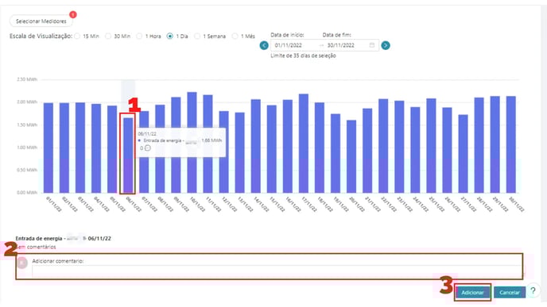The image size is (547, 307).
Task: Select the 1 Semana scale option
Action: (x=197, y=36)
